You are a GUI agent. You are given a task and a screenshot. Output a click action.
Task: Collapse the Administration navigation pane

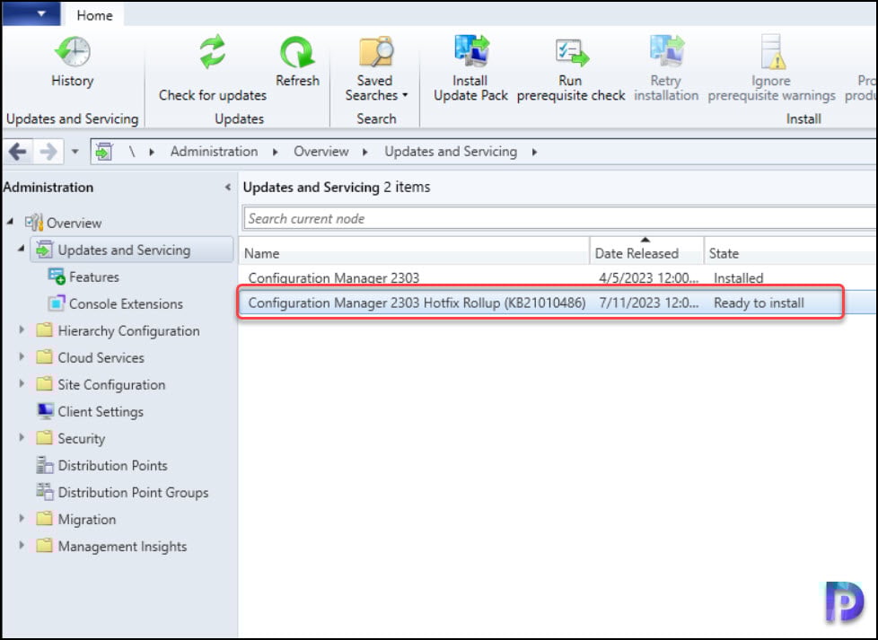pyautogui.click(x=228, y=188)
